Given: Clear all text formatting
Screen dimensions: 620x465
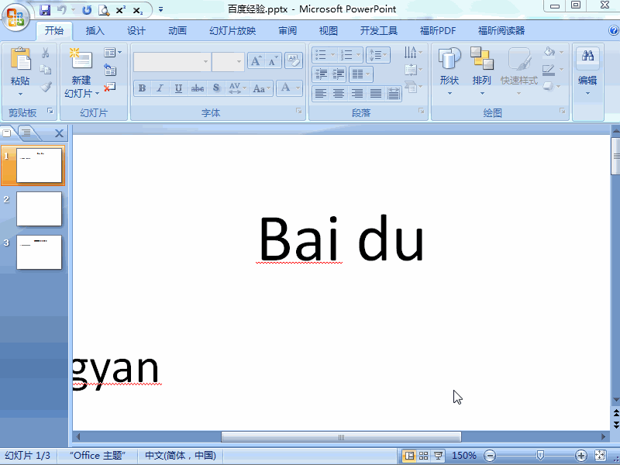Looking at the screenshot, I should (x=293, y=60).
